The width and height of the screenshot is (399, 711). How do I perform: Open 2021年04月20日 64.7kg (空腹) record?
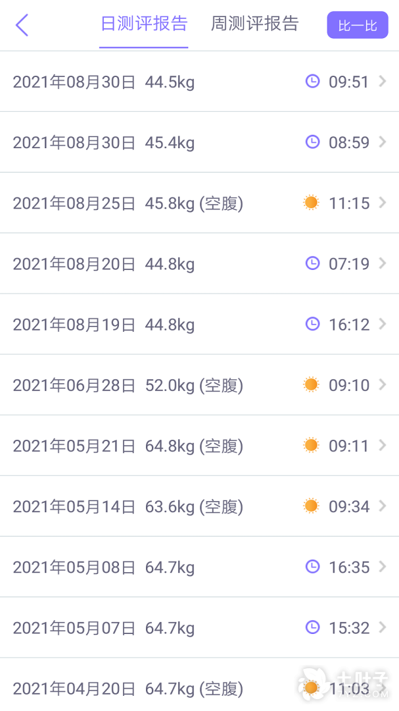pos(199,685)
